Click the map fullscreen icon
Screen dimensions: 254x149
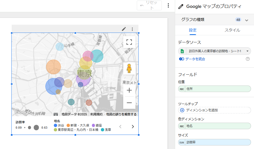point(129,42)
